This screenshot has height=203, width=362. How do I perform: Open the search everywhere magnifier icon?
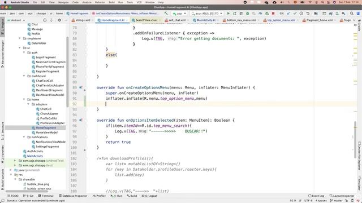coord(352,14)
